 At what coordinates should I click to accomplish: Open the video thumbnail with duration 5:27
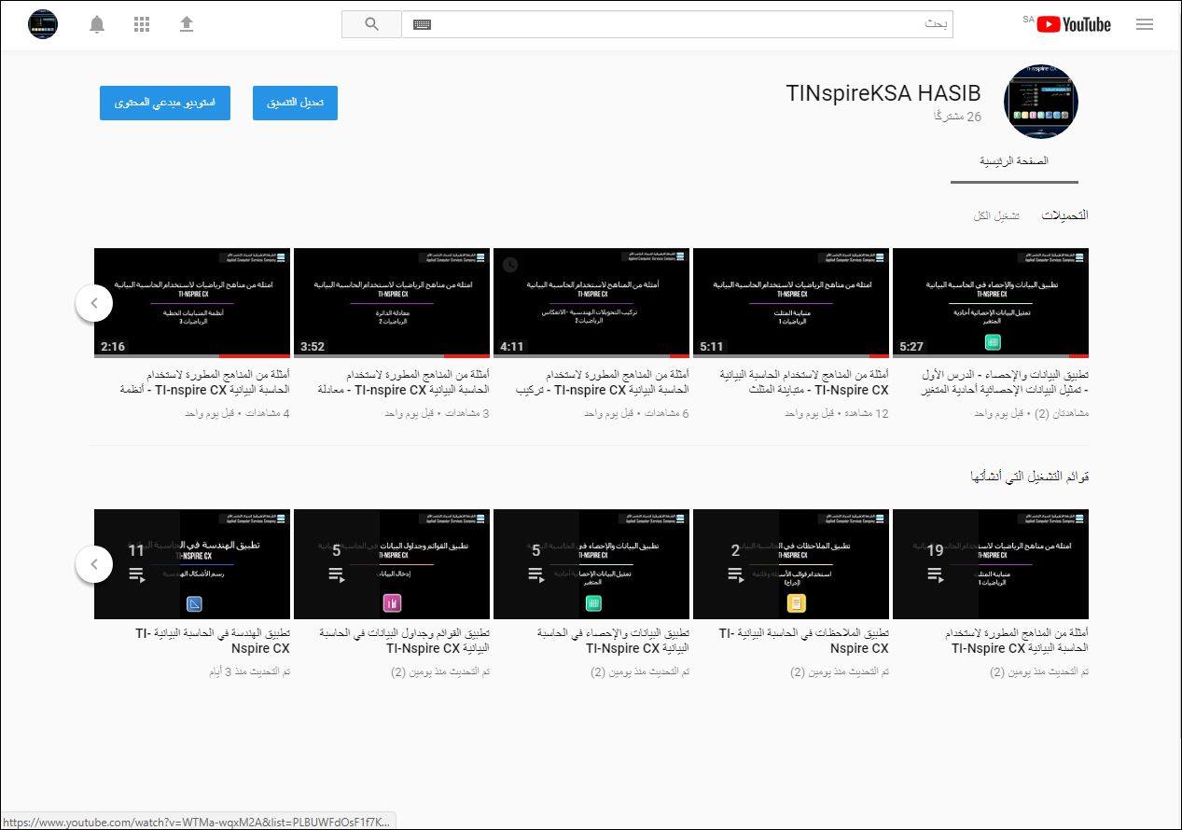click(991, 303)
